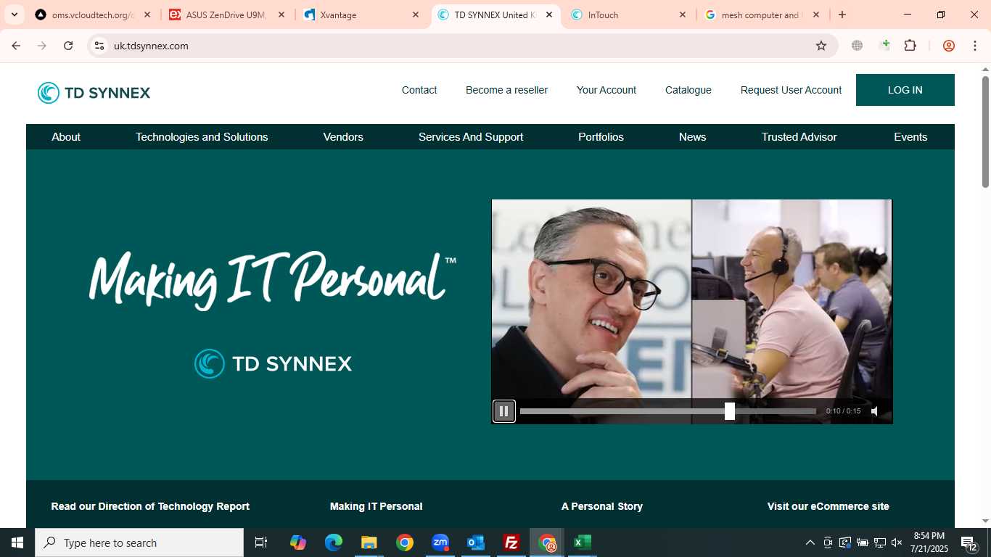The width and height of the screenshot is (991, 557).
Task: Open FileZilla from the taskbar
Action: click(511, 542)
